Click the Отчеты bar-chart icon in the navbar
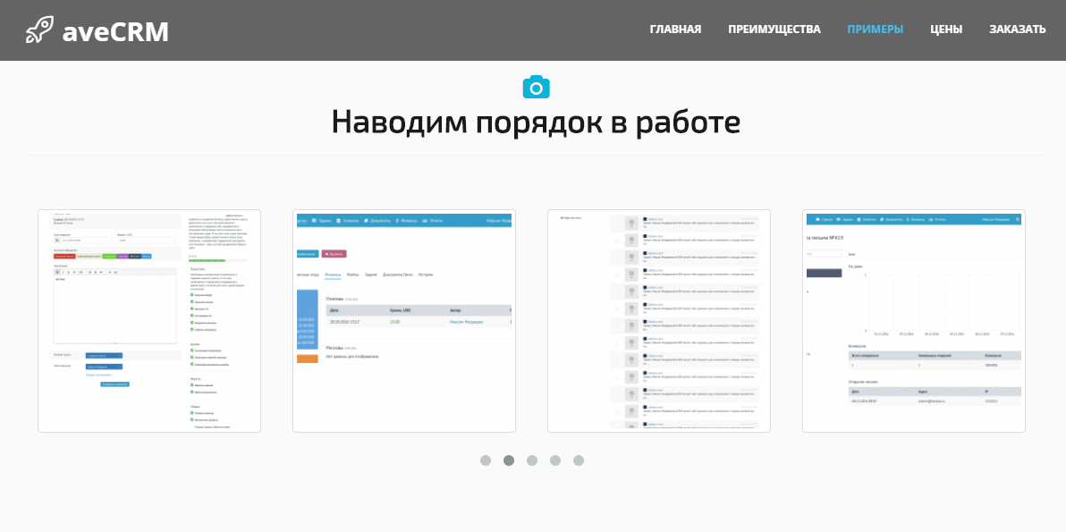Image resolution: width=1066 pixels, height=532 pixels. [425, 221]
